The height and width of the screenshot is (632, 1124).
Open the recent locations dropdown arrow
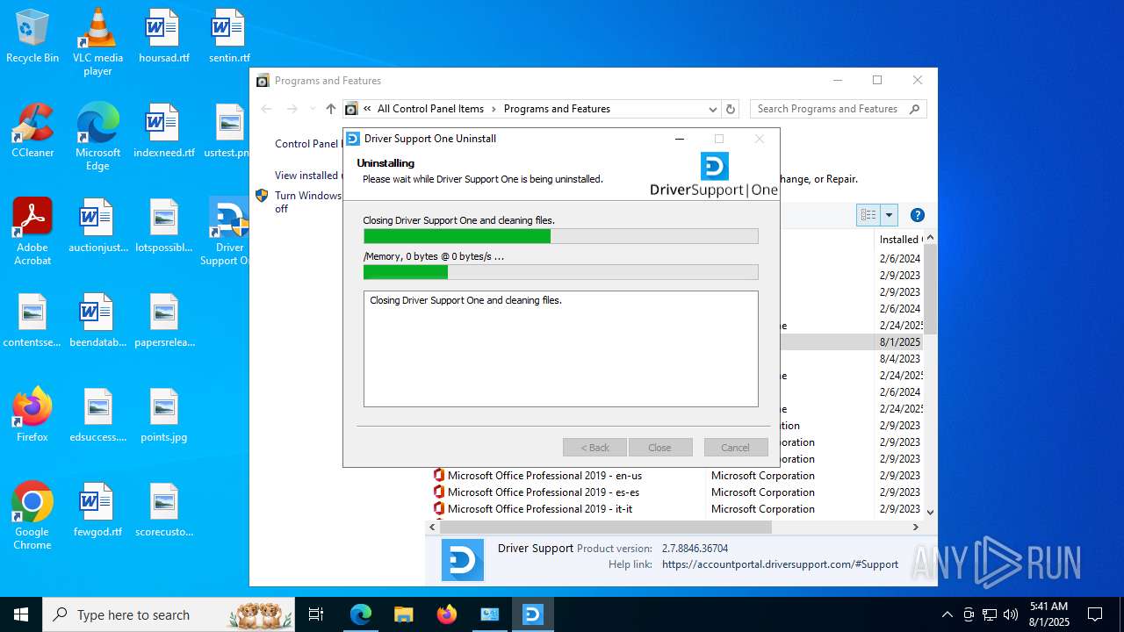point(312,109)
